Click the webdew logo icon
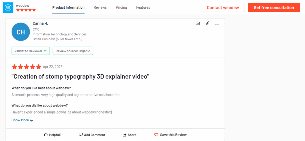The width and height of the screenshot is (305, 141). point(8,7)
